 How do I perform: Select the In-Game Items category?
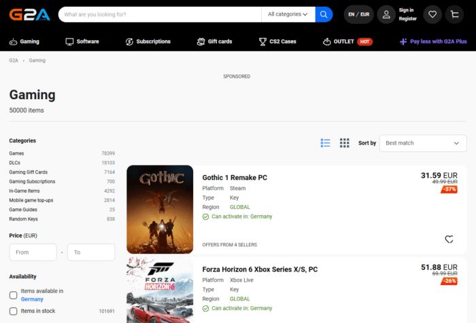24,191
